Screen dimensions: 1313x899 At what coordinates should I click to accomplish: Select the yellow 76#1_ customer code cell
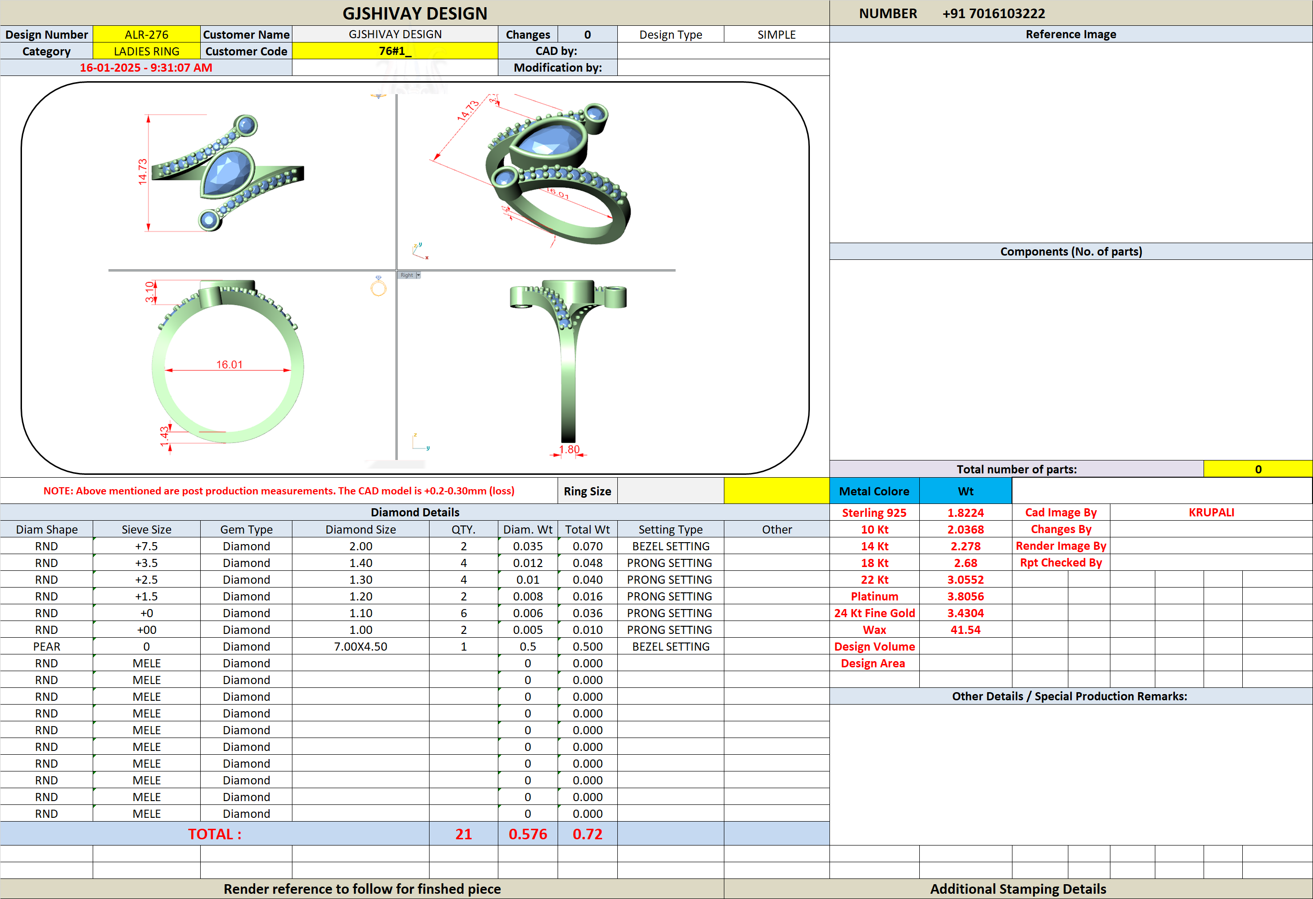395,52
